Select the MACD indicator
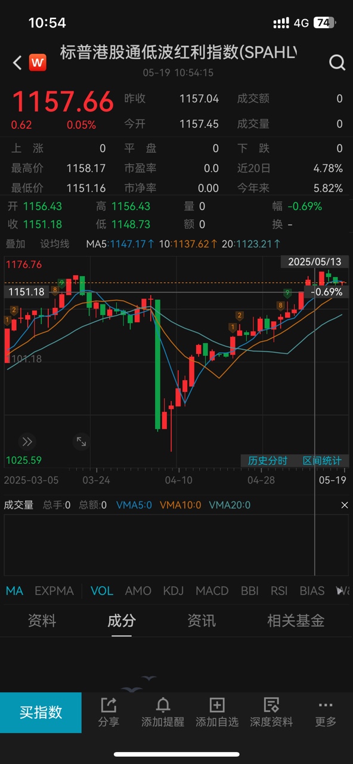353x764 pixels. coord(212,591)
